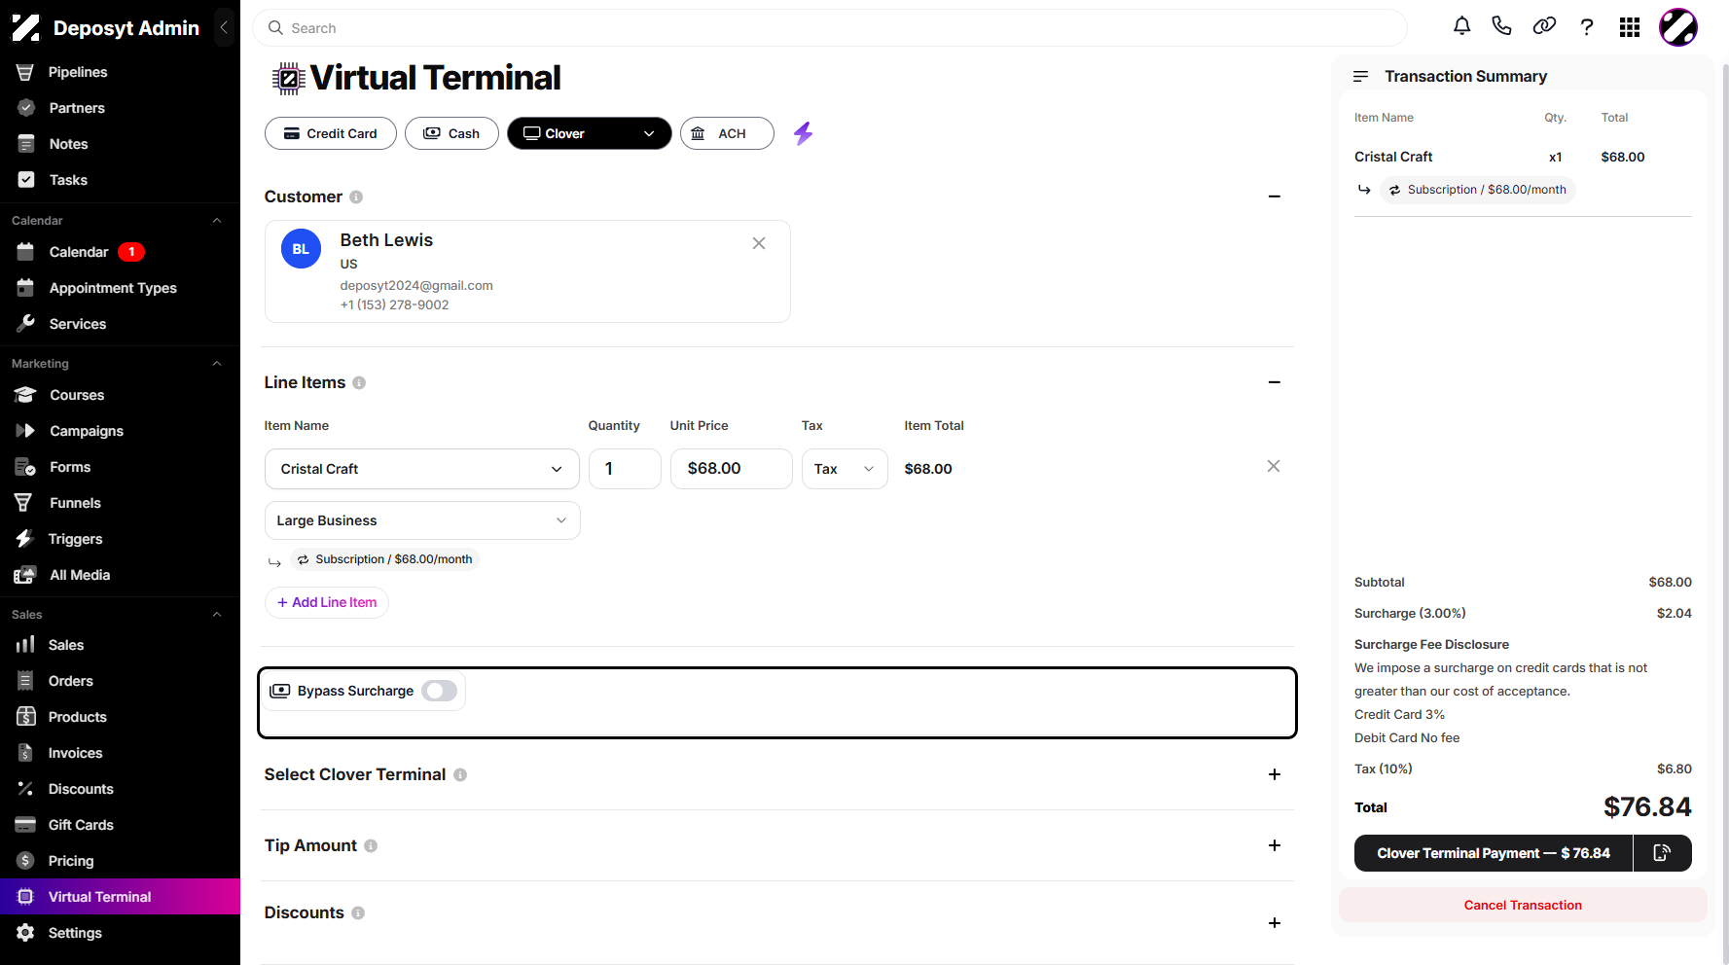Click the Transaction Summary menu icon

pos(1360,76)
